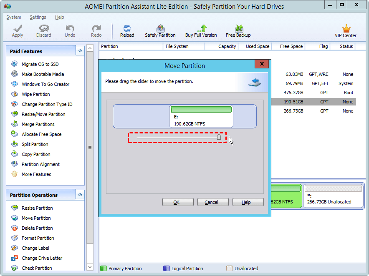Select the 266.73GB table row
Viewport: 369px width, 276px height.
(313, 111)
